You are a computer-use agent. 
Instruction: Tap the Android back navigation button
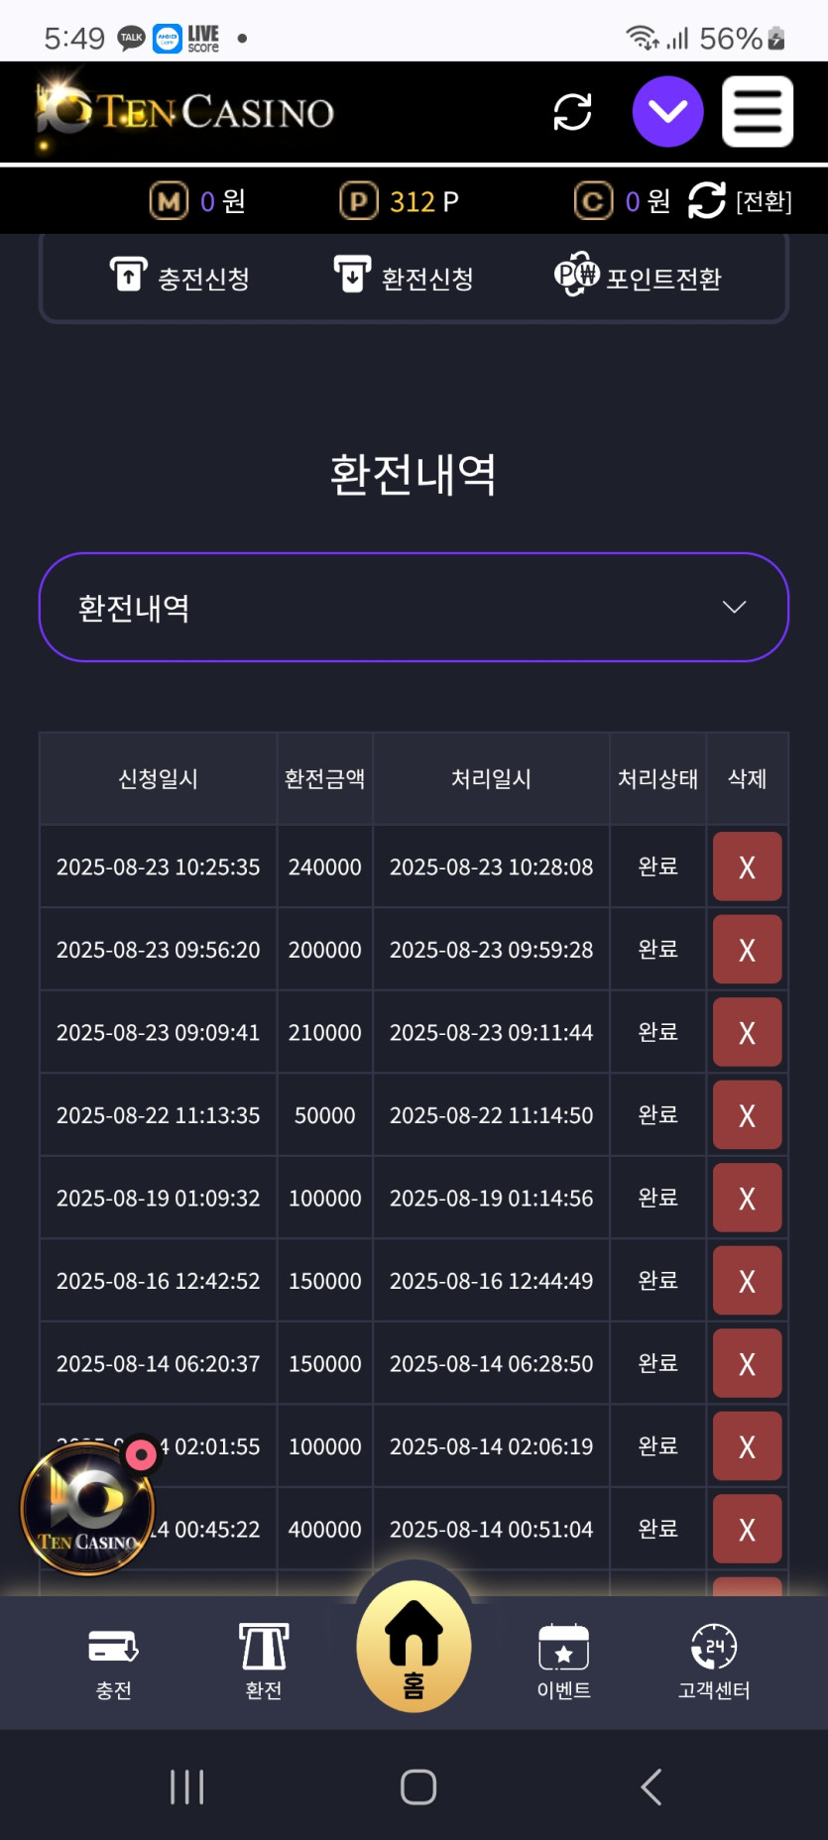(x=651, y=1787)
